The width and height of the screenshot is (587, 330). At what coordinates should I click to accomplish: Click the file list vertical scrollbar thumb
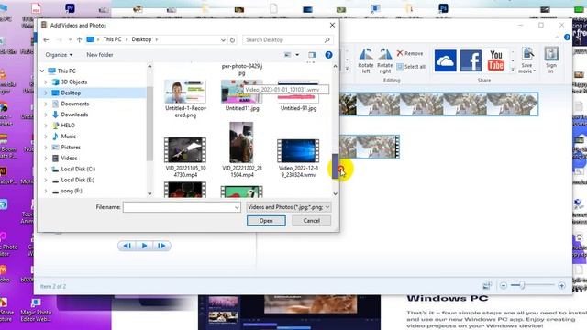pyautogui.click(x=335, y=165)
